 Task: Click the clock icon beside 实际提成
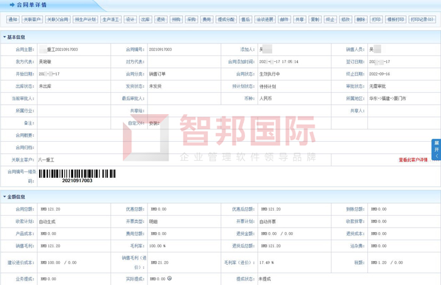(169, 278)
